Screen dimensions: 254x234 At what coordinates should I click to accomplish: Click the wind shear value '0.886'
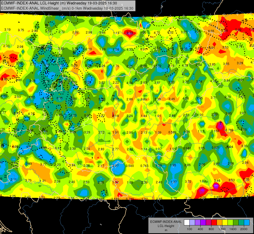[101, 199]
